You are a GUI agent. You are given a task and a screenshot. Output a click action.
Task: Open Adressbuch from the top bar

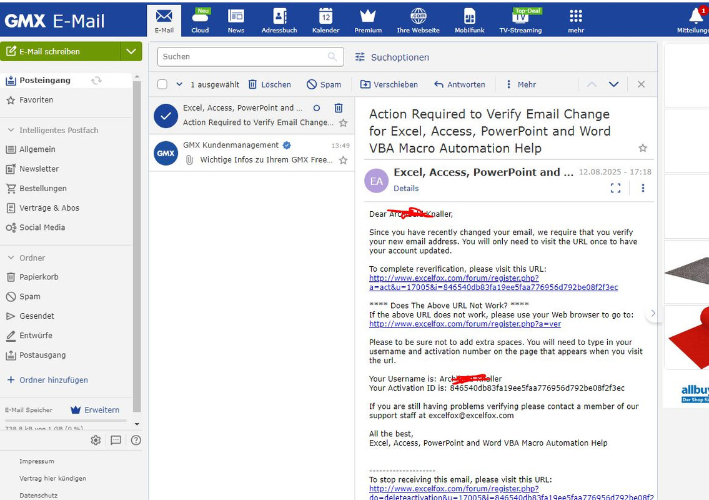(279, 21)
